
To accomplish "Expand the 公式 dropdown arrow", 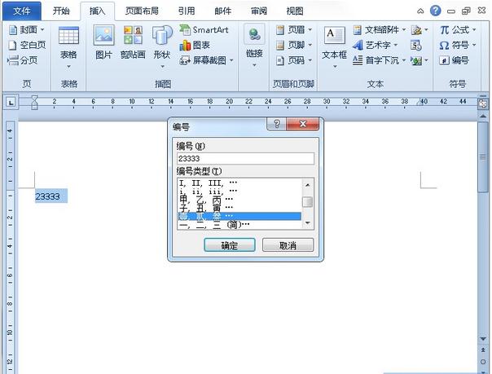I will point(474,30).
